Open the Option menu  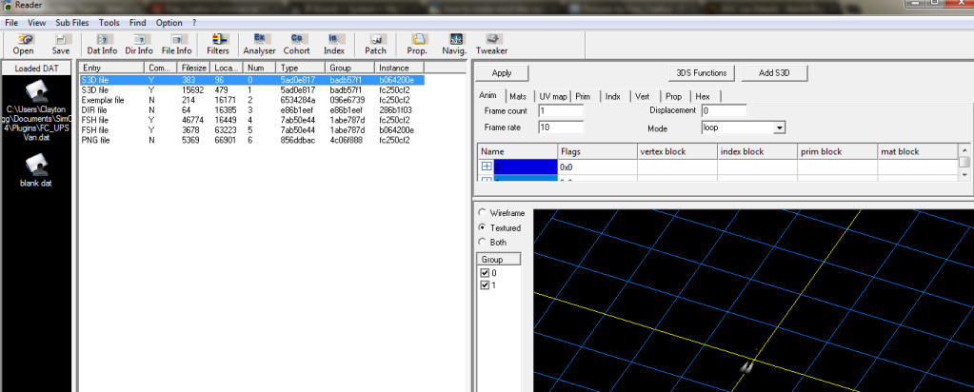coord(169,23)
